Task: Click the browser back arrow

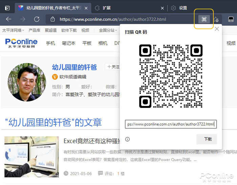Action: pos(8,19)
